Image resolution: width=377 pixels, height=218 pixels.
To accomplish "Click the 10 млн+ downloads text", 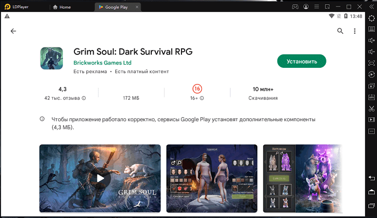I will click(263, 89).
